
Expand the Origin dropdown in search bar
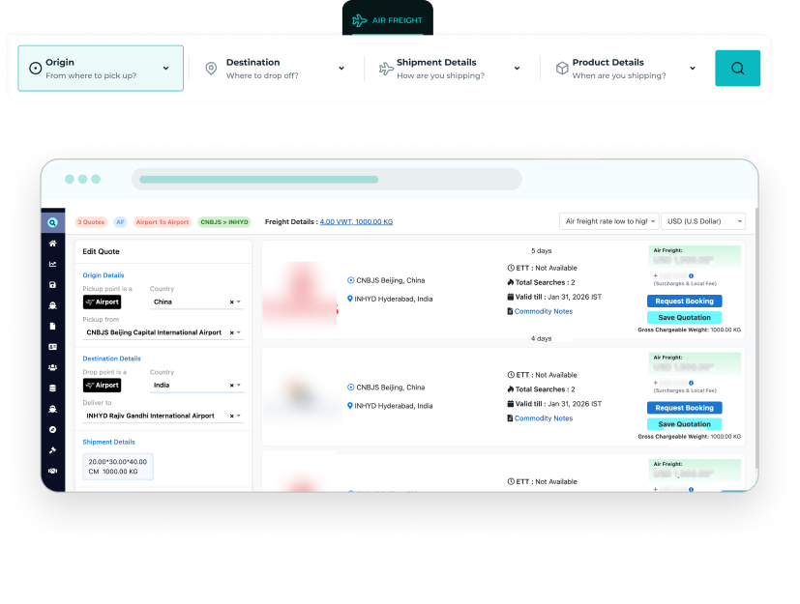coord(101,69)
